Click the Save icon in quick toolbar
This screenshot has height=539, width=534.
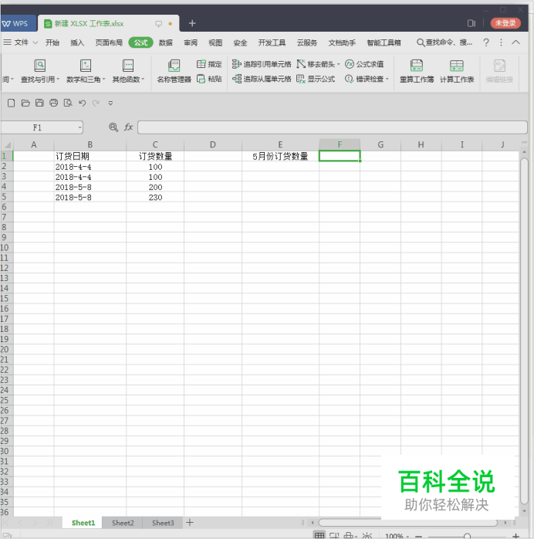tap(39, 103)
